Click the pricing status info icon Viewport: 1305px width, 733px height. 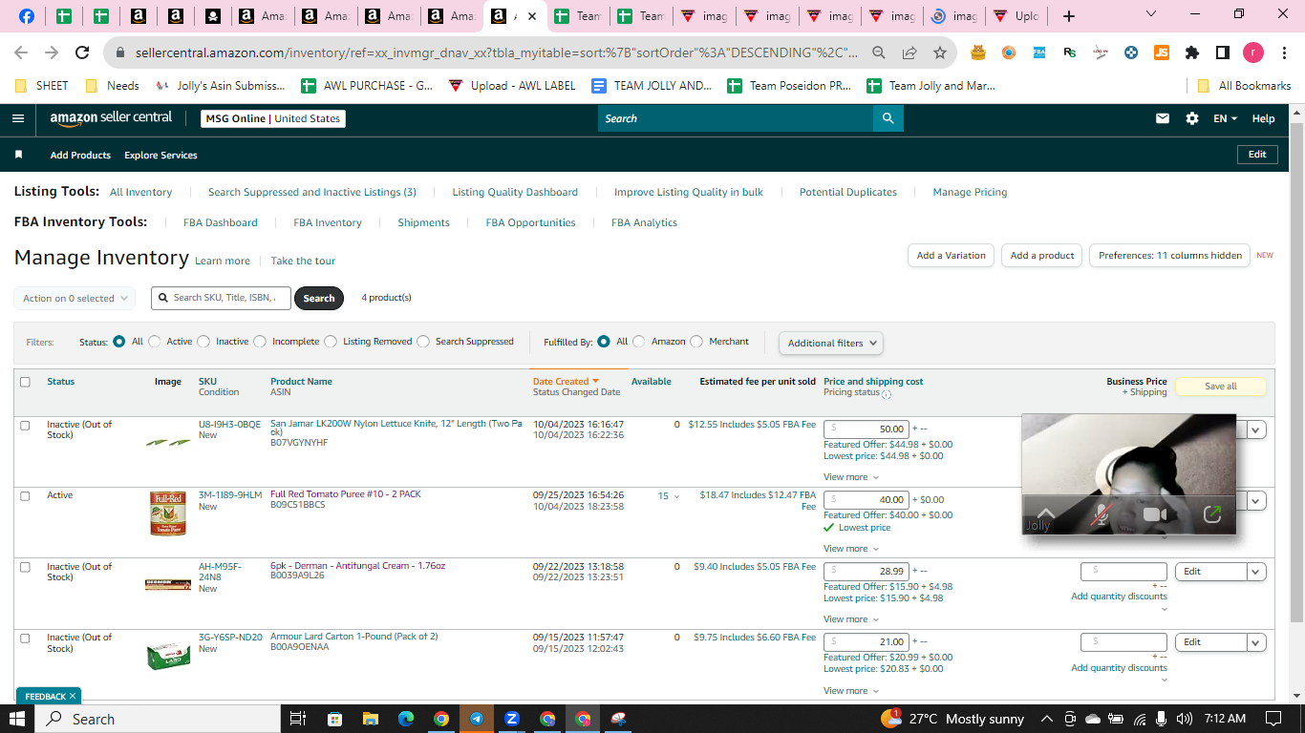pyautogui.click(x=886, y=393)
